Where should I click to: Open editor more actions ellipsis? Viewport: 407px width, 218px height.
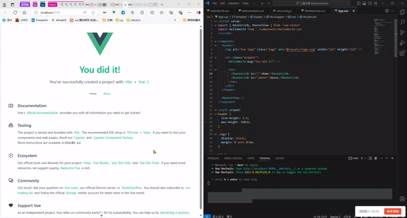pyautogui.click(x=392, y=11)
